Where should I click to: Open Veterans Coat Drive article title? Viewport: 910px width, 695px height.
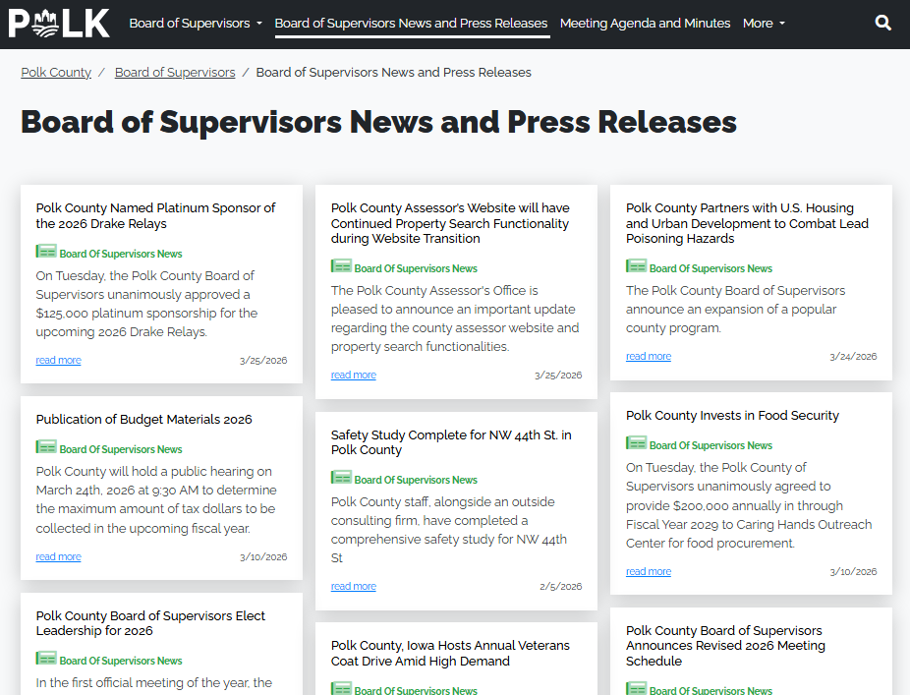pyautogui.click(x=450, y=654)
